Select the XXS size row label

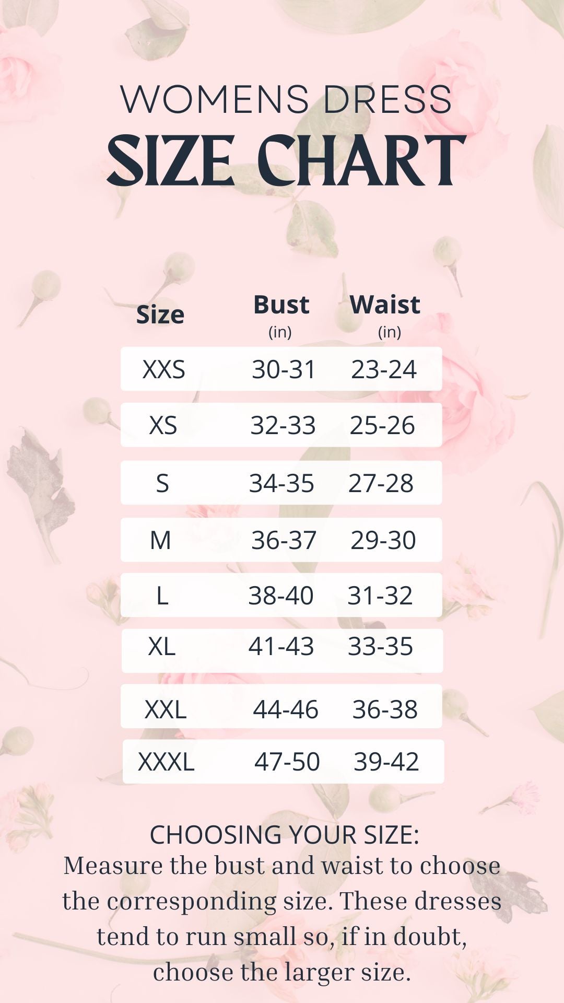(163, 369)
